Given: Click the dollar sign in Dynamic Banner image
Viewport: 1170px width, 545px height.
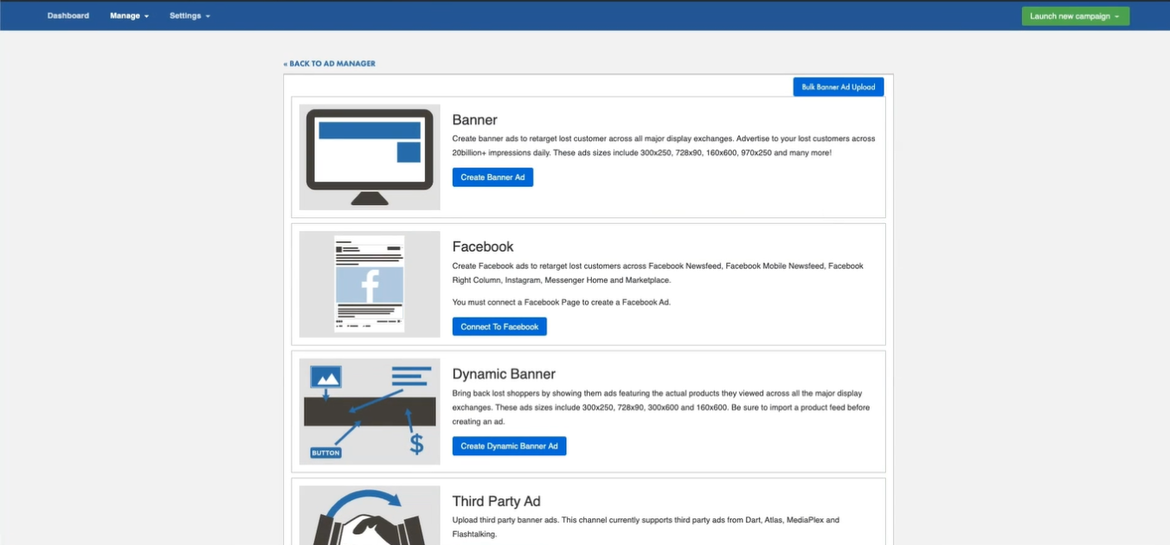Looking at the screenshot, I should pos(416,444).
